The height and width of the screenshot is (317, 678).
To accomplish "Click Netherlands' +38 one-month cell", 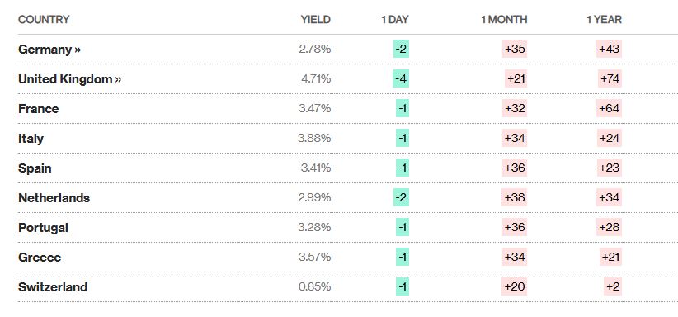I will (515, 197).
